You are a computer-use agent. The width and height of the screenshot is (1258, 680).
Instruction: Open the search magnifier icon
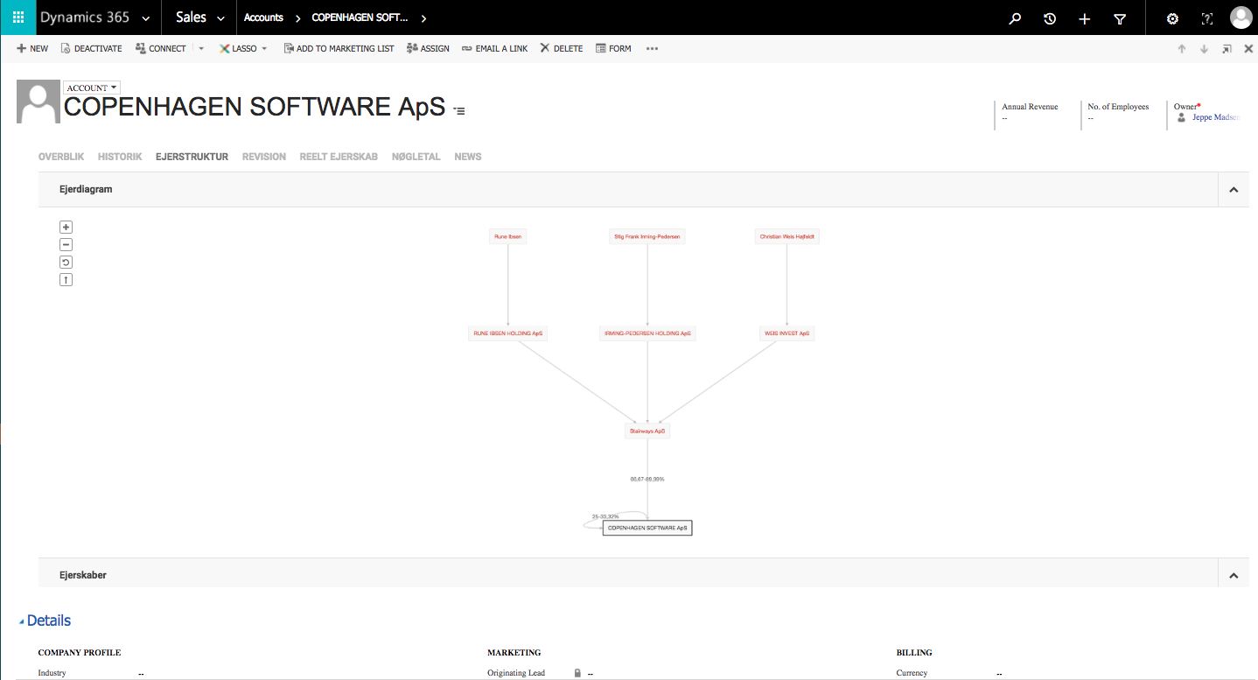[x=1015, y=18]
